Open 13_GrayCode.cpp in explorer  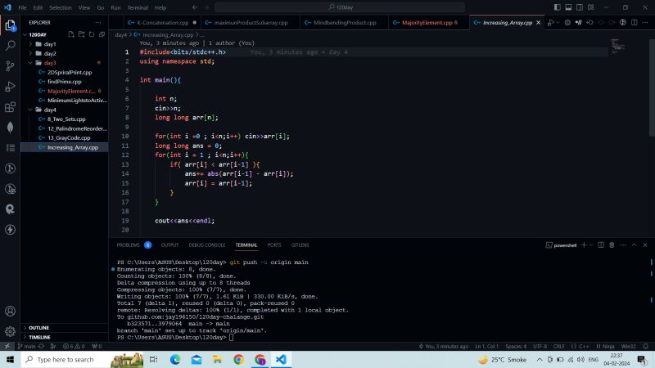pyautogui.click(x=69, y=137)
